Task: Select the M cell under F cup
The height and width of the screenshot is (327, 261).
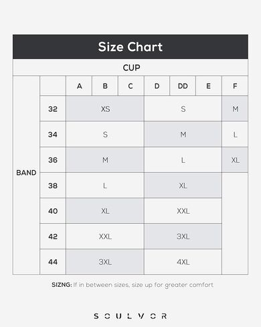Action: tap(235, 109)
